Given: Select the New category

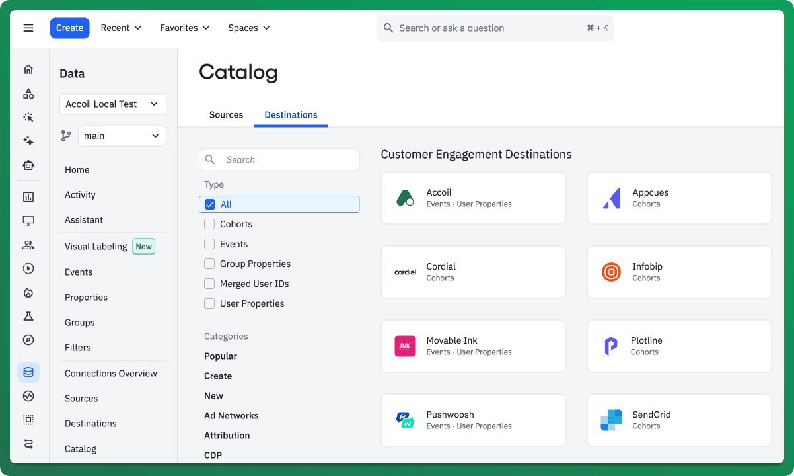Looking at the screenshot, I should (x=213, y=395).
